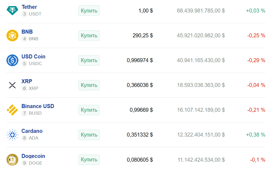Open the Binance USD name link
The image size is (271, 171).
(x=38, y=106)
